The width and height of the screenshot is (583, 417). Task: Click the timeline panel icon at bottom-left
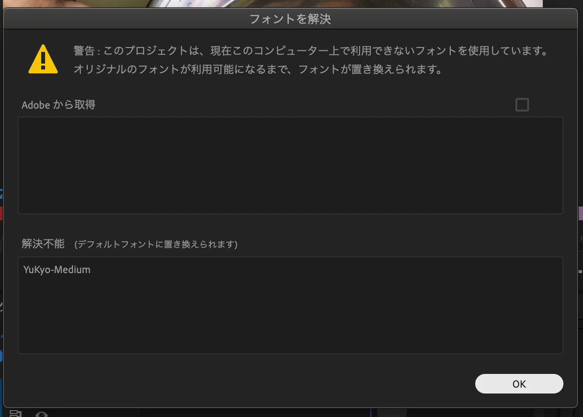click(x=15, y=413)
